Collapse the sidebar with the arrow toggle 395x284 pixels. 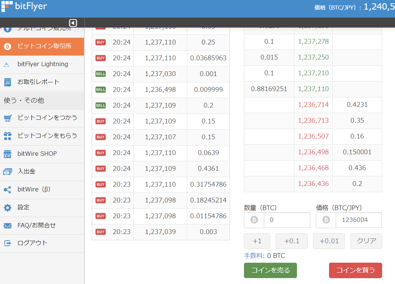pos(73,23)
